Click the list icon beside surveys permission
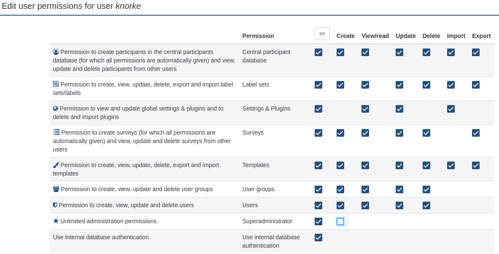The width and height of the screenshot is (499, 254). click(56, 132)
